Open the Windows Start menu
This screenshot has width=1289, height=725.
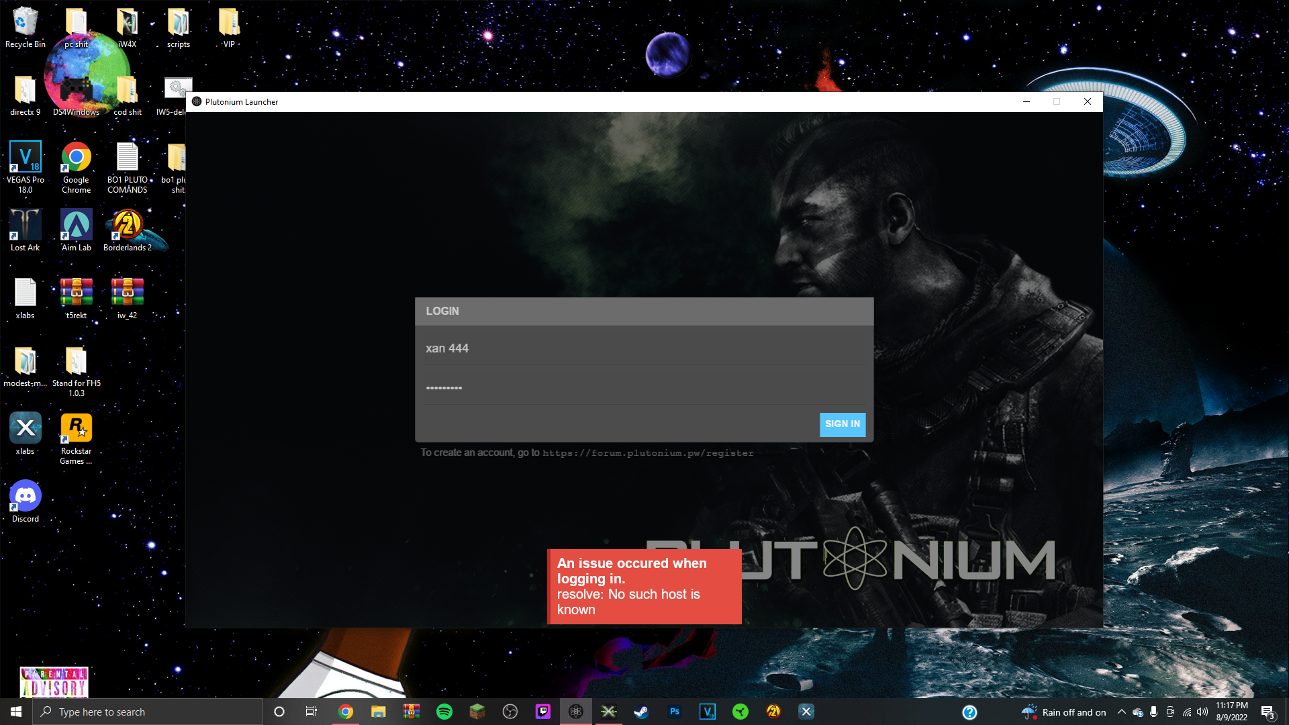(x=16, y=712)
